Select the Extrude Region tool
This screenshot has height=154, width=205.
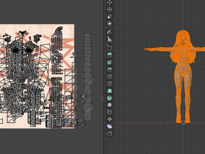point(109,55)
